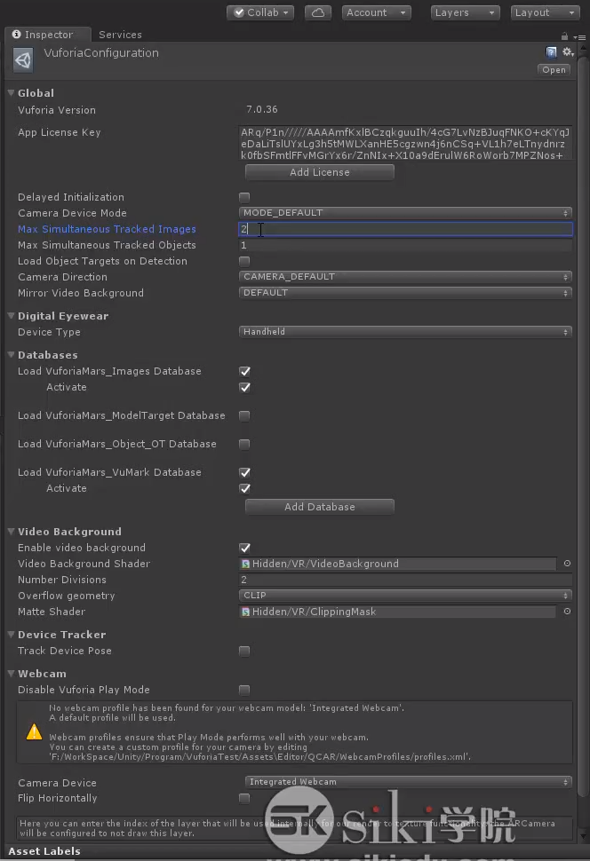Open Device Type Handheld dropdown
The width and height of the screenshot is (590, 861).
[x=405, y=332]
